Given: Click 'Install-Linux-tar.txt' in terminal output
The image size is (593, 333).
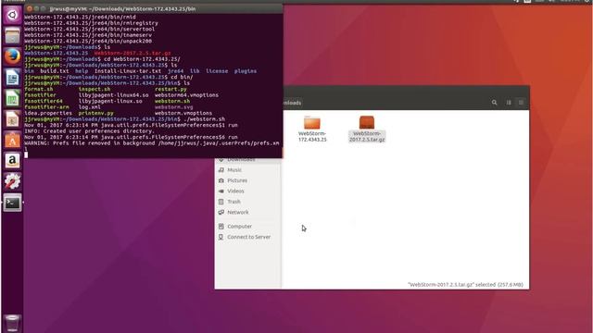Looking at the screenshot, I should [128, 71].
